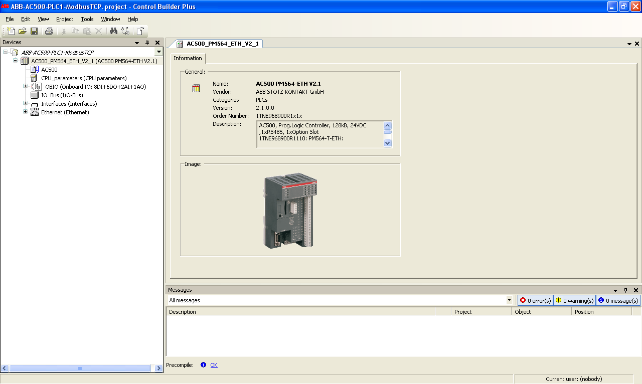Select the Find binoculars icon

[x=114, y=31]
